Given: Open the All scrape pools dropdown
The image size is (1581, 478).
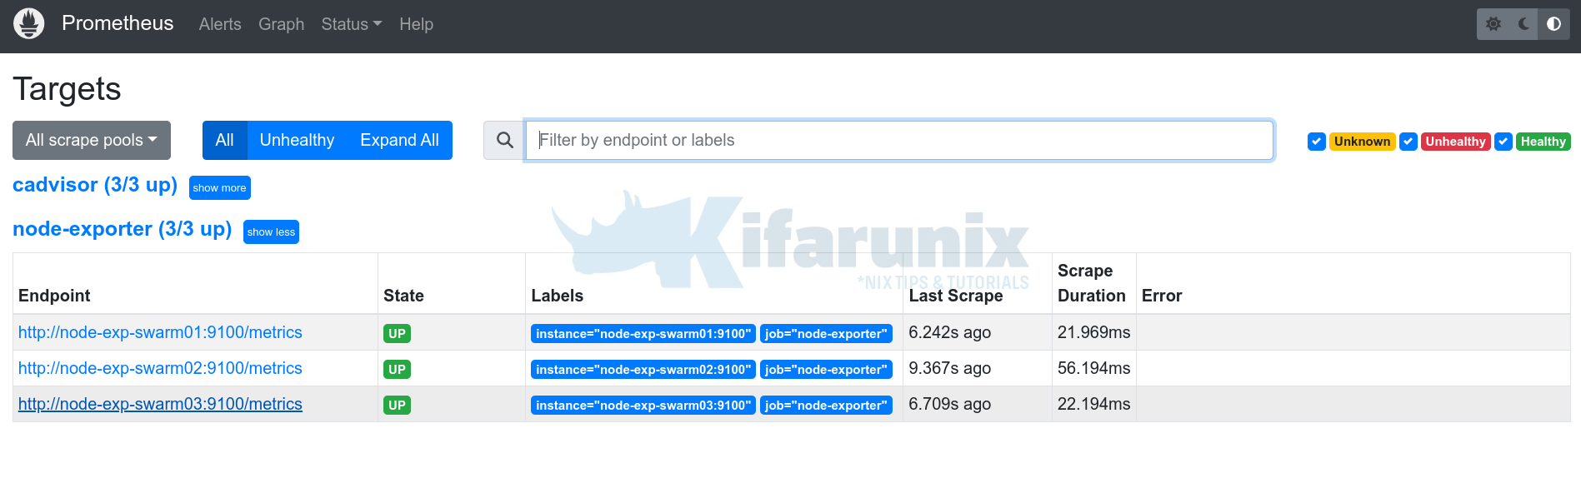Looking at the screenshot, I should [x=92, y=140].
